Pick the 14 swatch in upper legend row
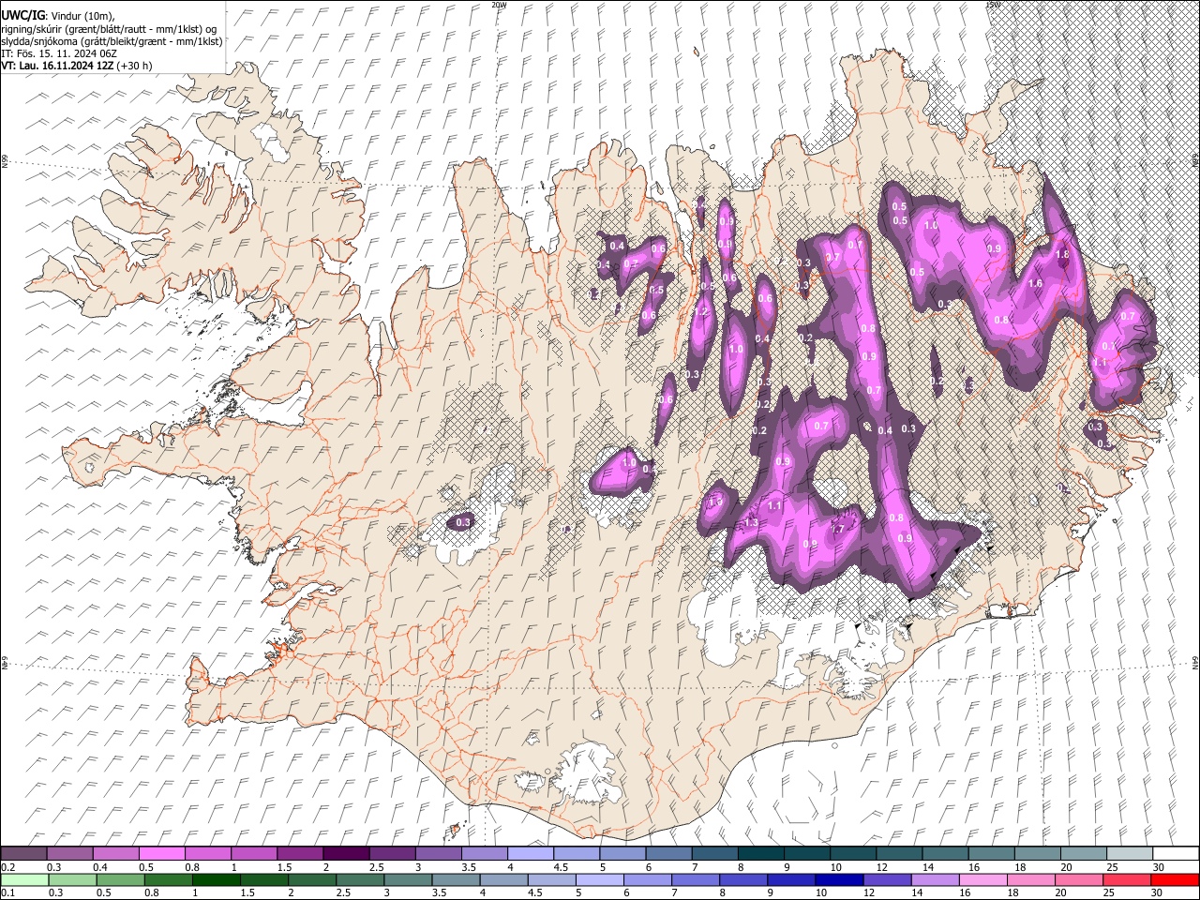This screenshot has height=900, width=1200. (x=945, y=853)
